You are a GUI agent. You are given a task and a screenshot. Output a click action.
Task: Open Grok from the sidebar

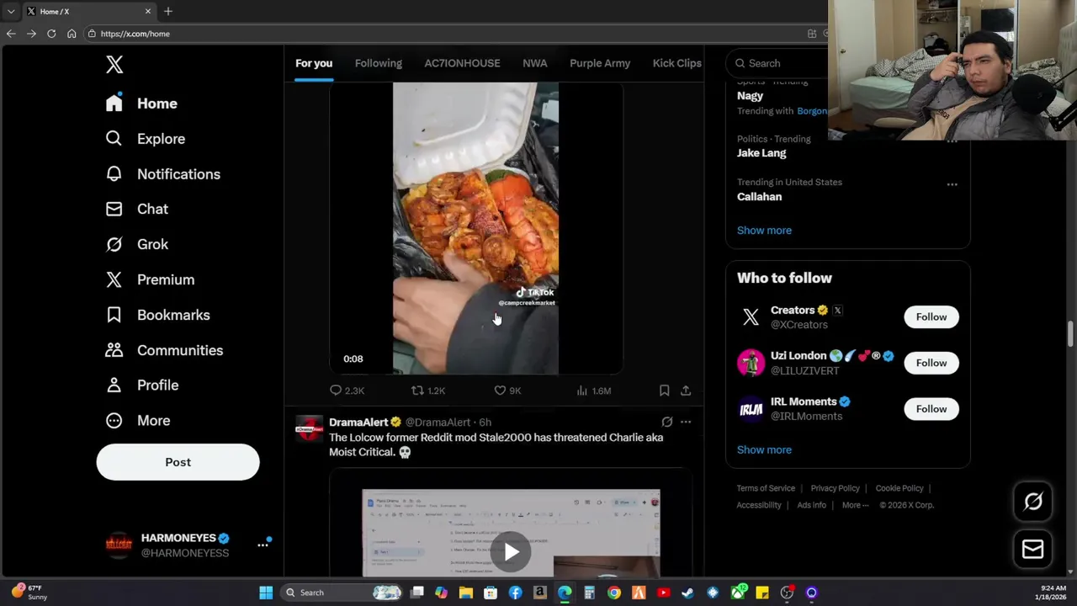coord(136,244)
